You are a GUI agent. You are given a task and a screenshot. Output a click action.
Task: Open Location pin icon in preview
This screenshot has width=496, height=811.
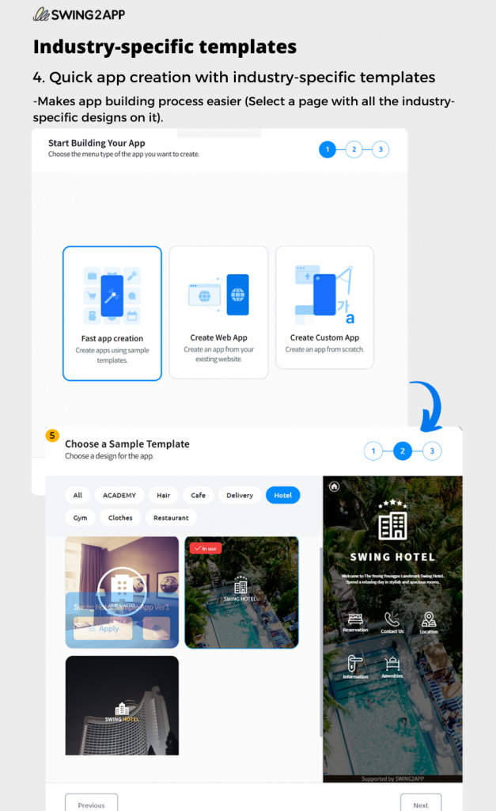428,623
